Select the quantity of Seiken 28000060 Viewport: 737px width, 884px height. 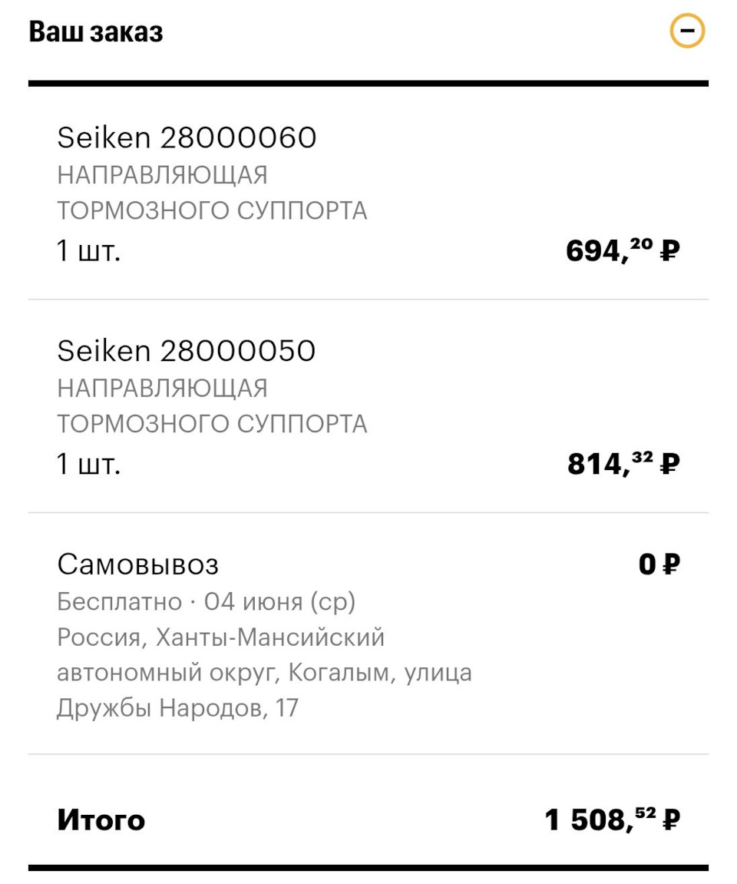click(x=88, y=251)
